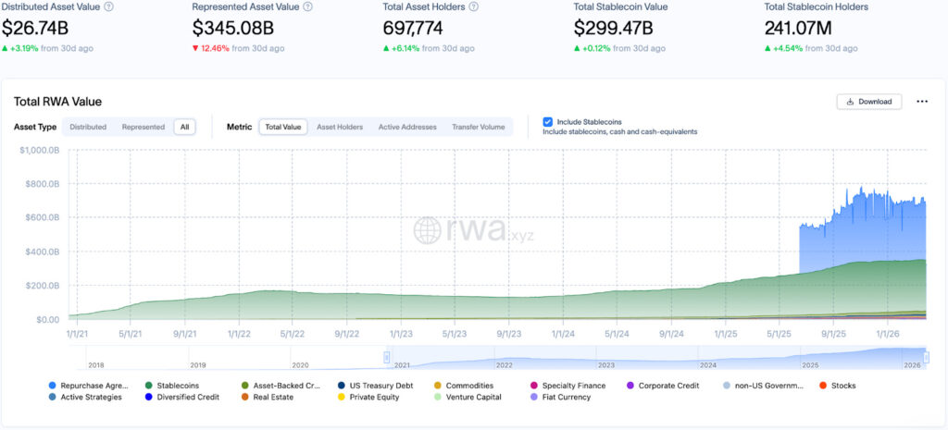Toggle Venture Capital legend series
This screenshot has width=948, height=430.
[468, 397]
